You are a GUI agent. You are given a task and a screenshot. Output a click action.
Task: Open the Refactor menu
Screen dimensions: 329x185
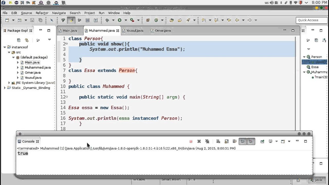(42, 13)
